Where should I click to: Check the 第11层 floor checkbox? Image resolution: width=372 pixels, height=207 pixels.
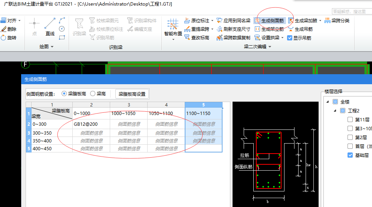(350, 120)
